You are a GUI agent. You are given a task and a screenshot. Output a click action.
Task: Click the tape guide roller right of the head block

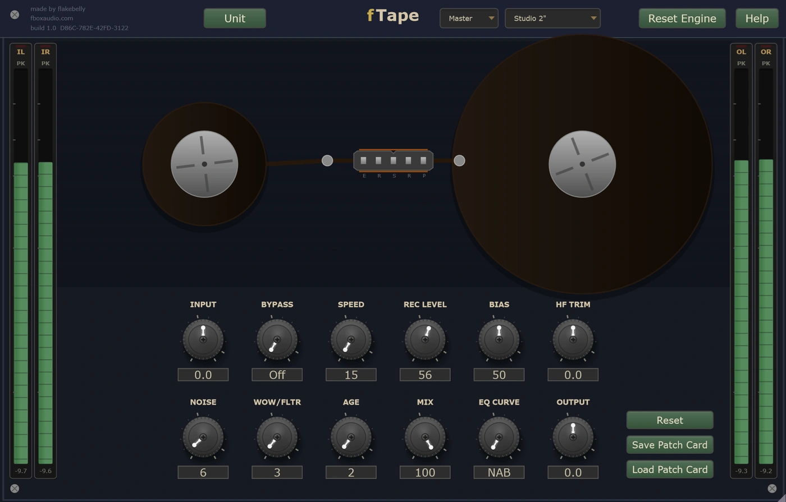point(459,160)
